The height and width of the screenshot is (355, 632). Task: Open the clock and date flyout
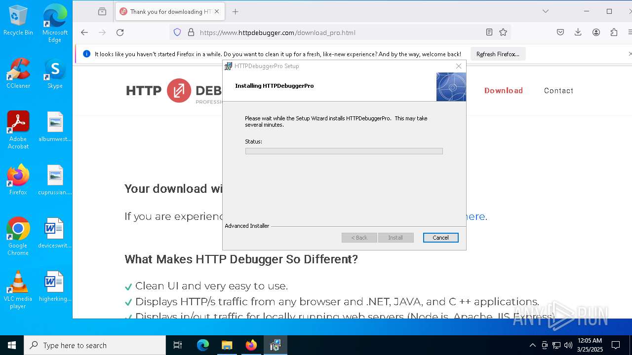click(590, 345)
